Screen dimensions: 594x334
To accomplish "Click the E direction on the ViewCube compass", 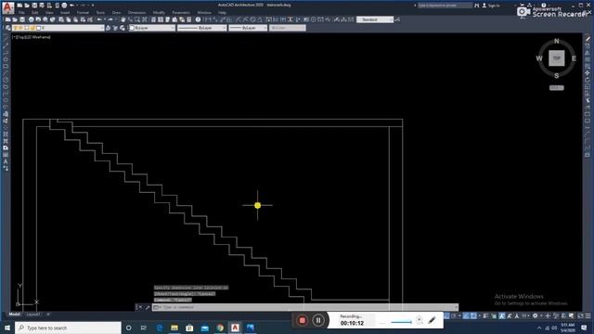I will pos(574,58).
